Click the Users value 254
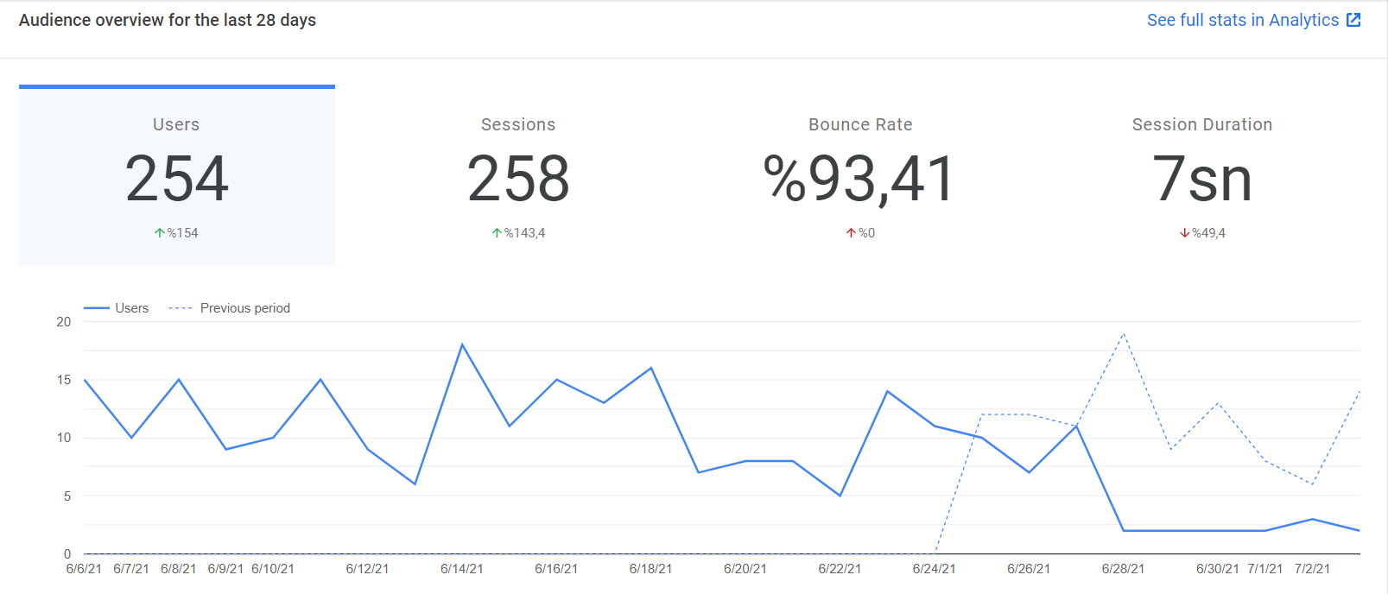Viewport: 1388px width, 594px height. click(x=177, y=180)
